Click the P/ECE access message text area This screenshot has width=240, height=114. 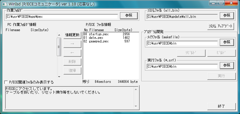(x=70, y=98)
